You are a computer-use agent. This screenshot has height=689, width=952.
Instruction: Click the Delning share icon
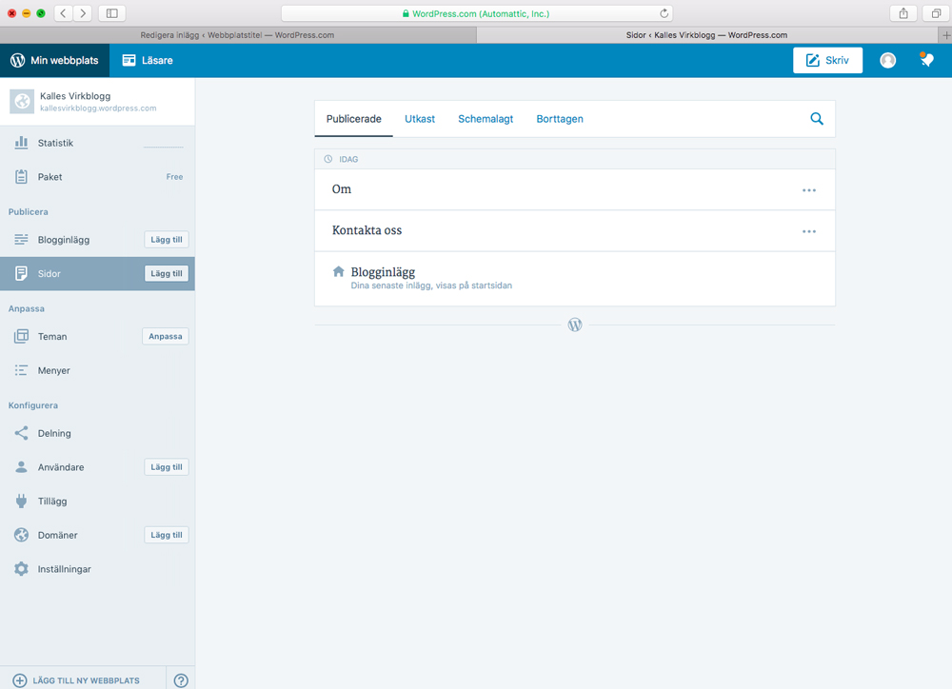[21, 433]
